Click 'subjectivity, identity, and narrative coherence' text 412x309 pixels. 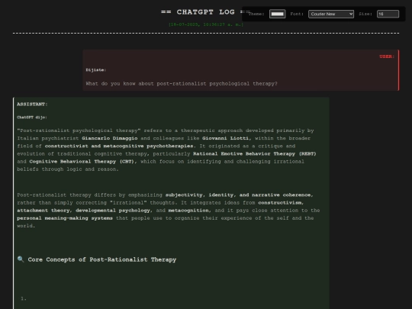(x=238, y=195)
